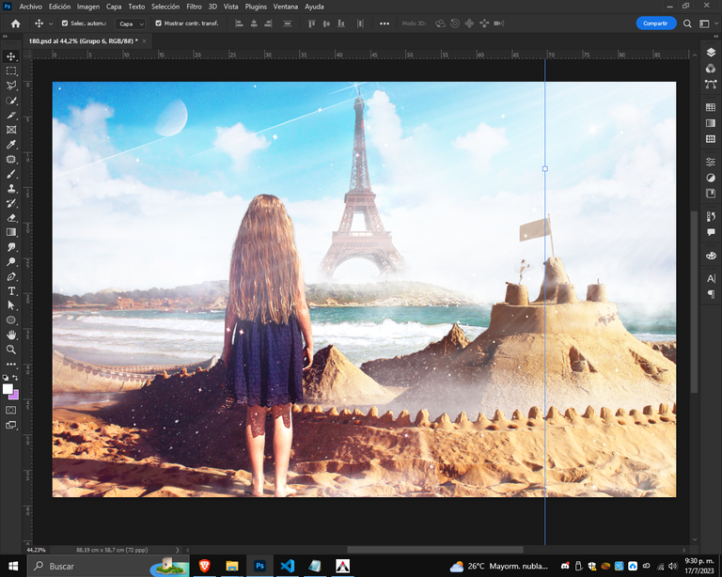Open the Layers panel icon
This screenshot has width=722, height=577.
(x=711, y=53)
